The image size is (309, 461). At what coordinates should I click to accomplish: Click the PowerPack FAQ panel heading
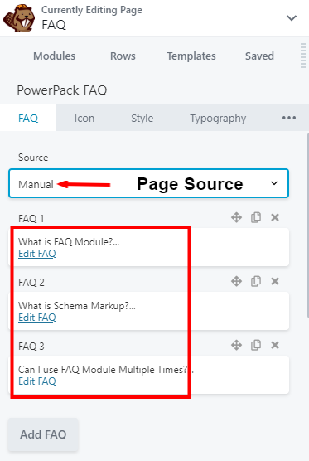tap(62, 90)
